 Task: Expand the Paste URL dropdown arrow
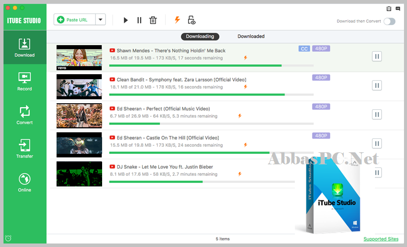point(101,20)
